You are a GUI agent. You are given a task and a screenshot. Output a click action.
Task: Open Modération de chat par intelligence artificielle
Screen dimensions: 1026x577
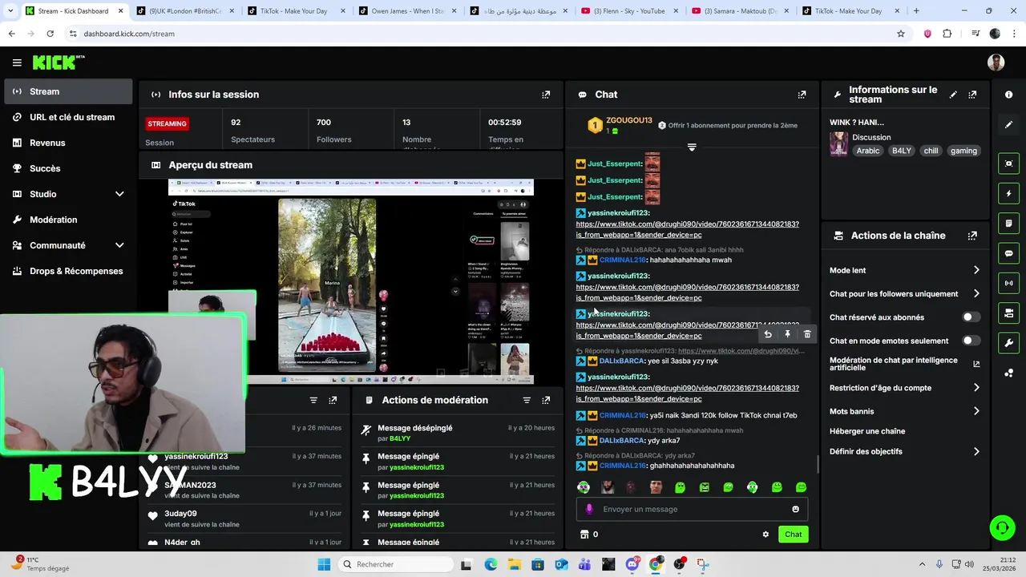point(904,364)
